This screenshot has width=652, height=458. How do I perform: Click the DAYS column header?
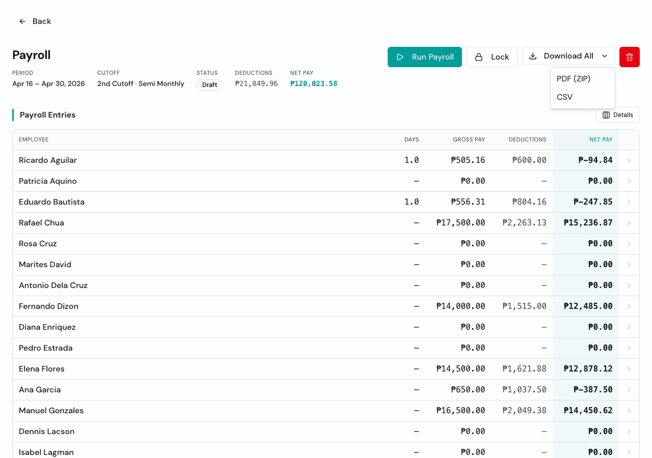pos(412,139)
